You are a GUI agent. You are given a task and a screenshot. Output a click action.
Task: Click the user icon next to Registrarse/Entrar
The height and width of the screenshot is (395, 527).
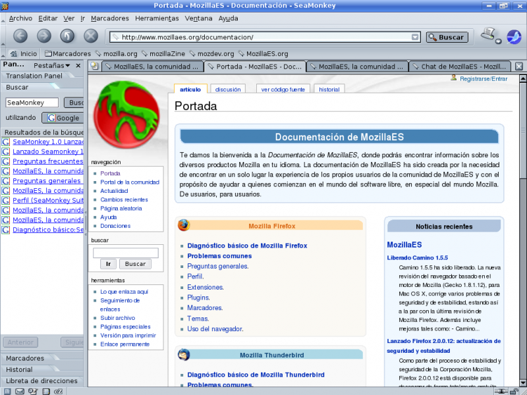454,78
